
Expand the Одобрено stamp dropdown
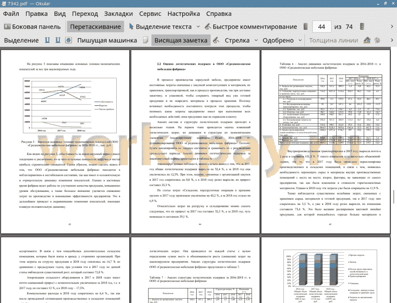click(300, 40)
